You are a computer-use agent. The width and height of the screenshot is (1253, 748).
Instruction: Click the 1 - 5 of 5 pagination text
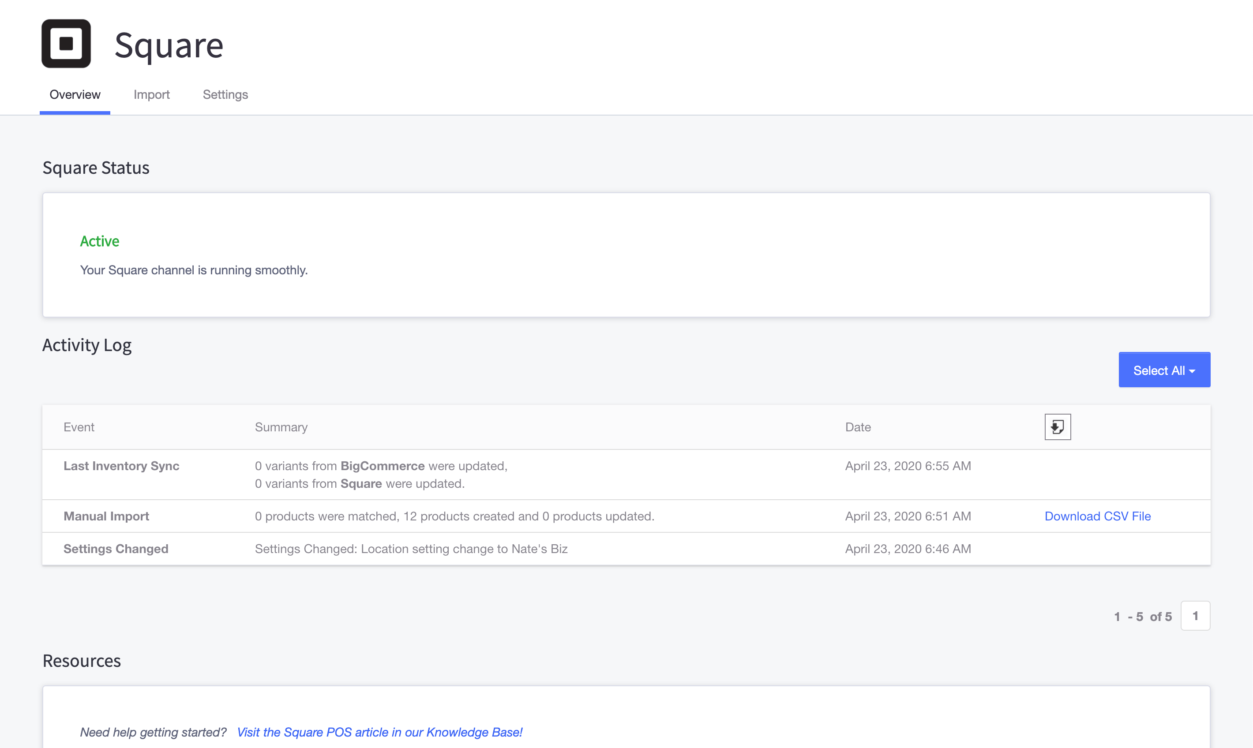(x=1143, y=617)
